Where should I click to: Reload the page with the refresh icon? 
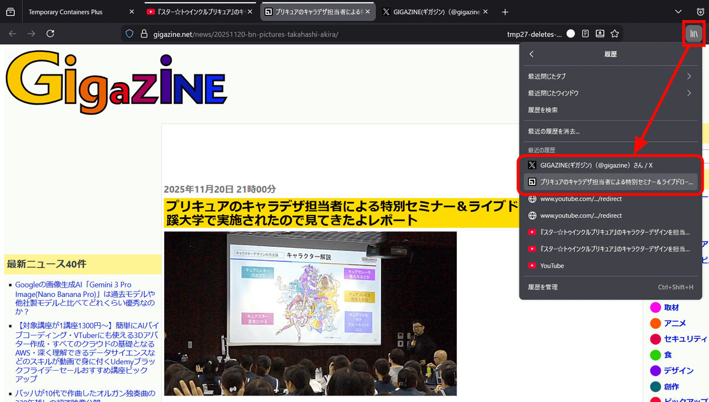pos(50,34)
